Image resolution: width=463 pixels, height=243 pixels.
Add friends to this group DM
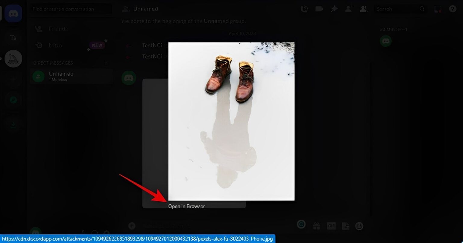tap(349, 9)
